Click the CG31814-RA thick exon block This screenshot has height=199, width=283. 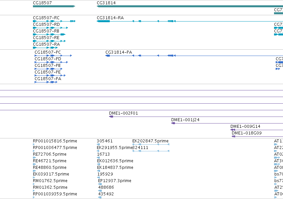(x=103, y=21)
